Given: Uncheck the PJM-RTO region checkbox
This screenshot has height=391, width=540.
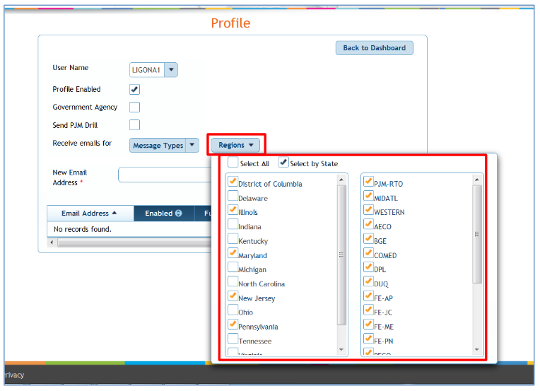Looking at the screenshot, I should (368, 182).
